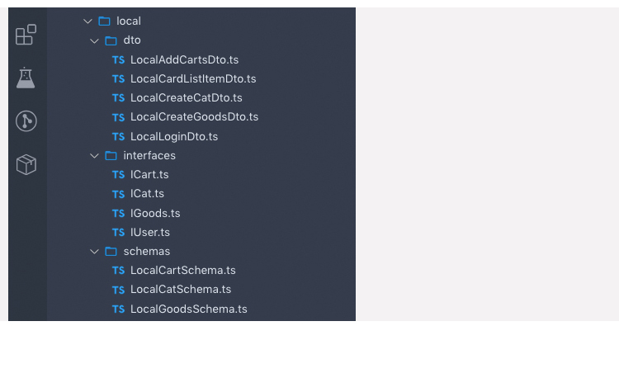Open LocalAddCartsDto.ts file
This screenshot has width=619, height=378.
tap(184, 59)
